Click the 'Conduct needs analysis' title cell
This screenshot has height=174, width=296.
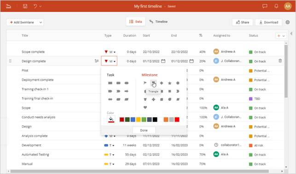pos(39,117)
